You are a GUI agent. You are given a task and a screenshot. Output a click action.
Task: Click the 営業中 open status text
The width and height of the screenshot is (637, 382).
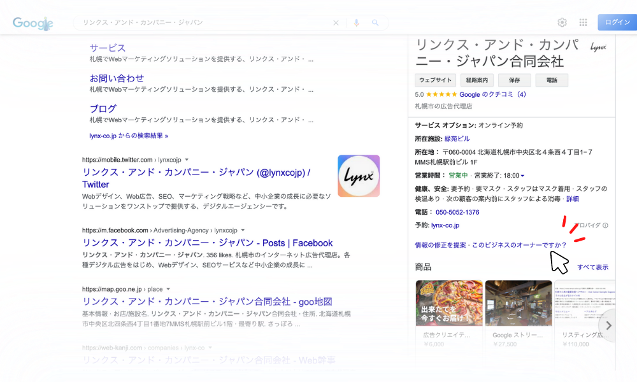[x=458, y=176]
